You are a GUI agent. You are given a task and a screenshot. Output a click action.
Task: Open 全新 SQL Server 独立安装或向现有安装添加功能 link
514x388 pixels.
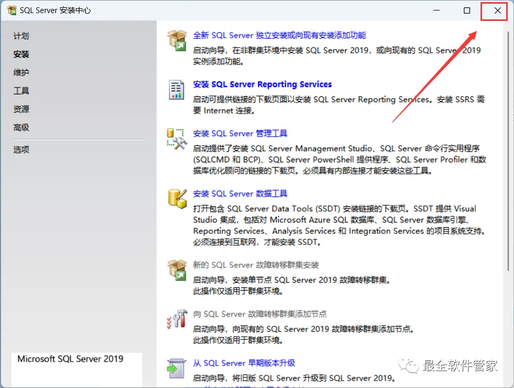click(x=279, y=35)
